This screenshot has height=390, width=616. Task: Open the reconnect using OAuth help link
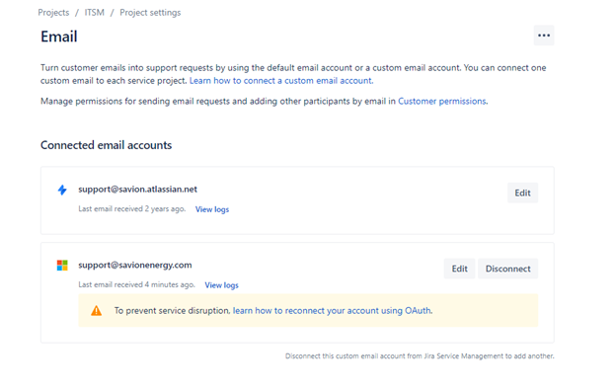(x=333, y=311)
